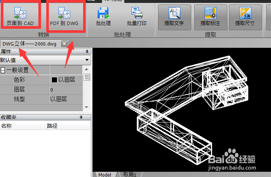Select the 提取标注 extract annotation tool
This screenshot has width=271, height=177.
211,17
